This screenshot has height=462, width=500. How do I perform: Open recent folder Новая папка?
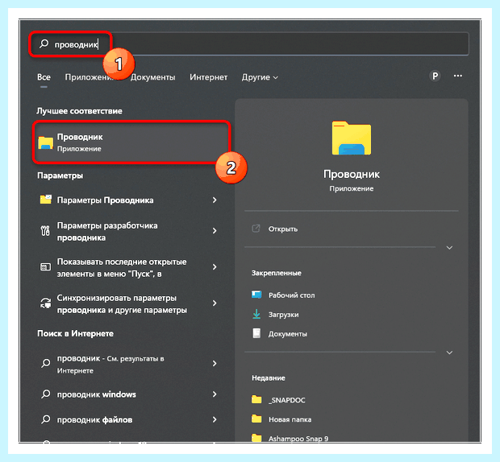click(x=290, y=419)
